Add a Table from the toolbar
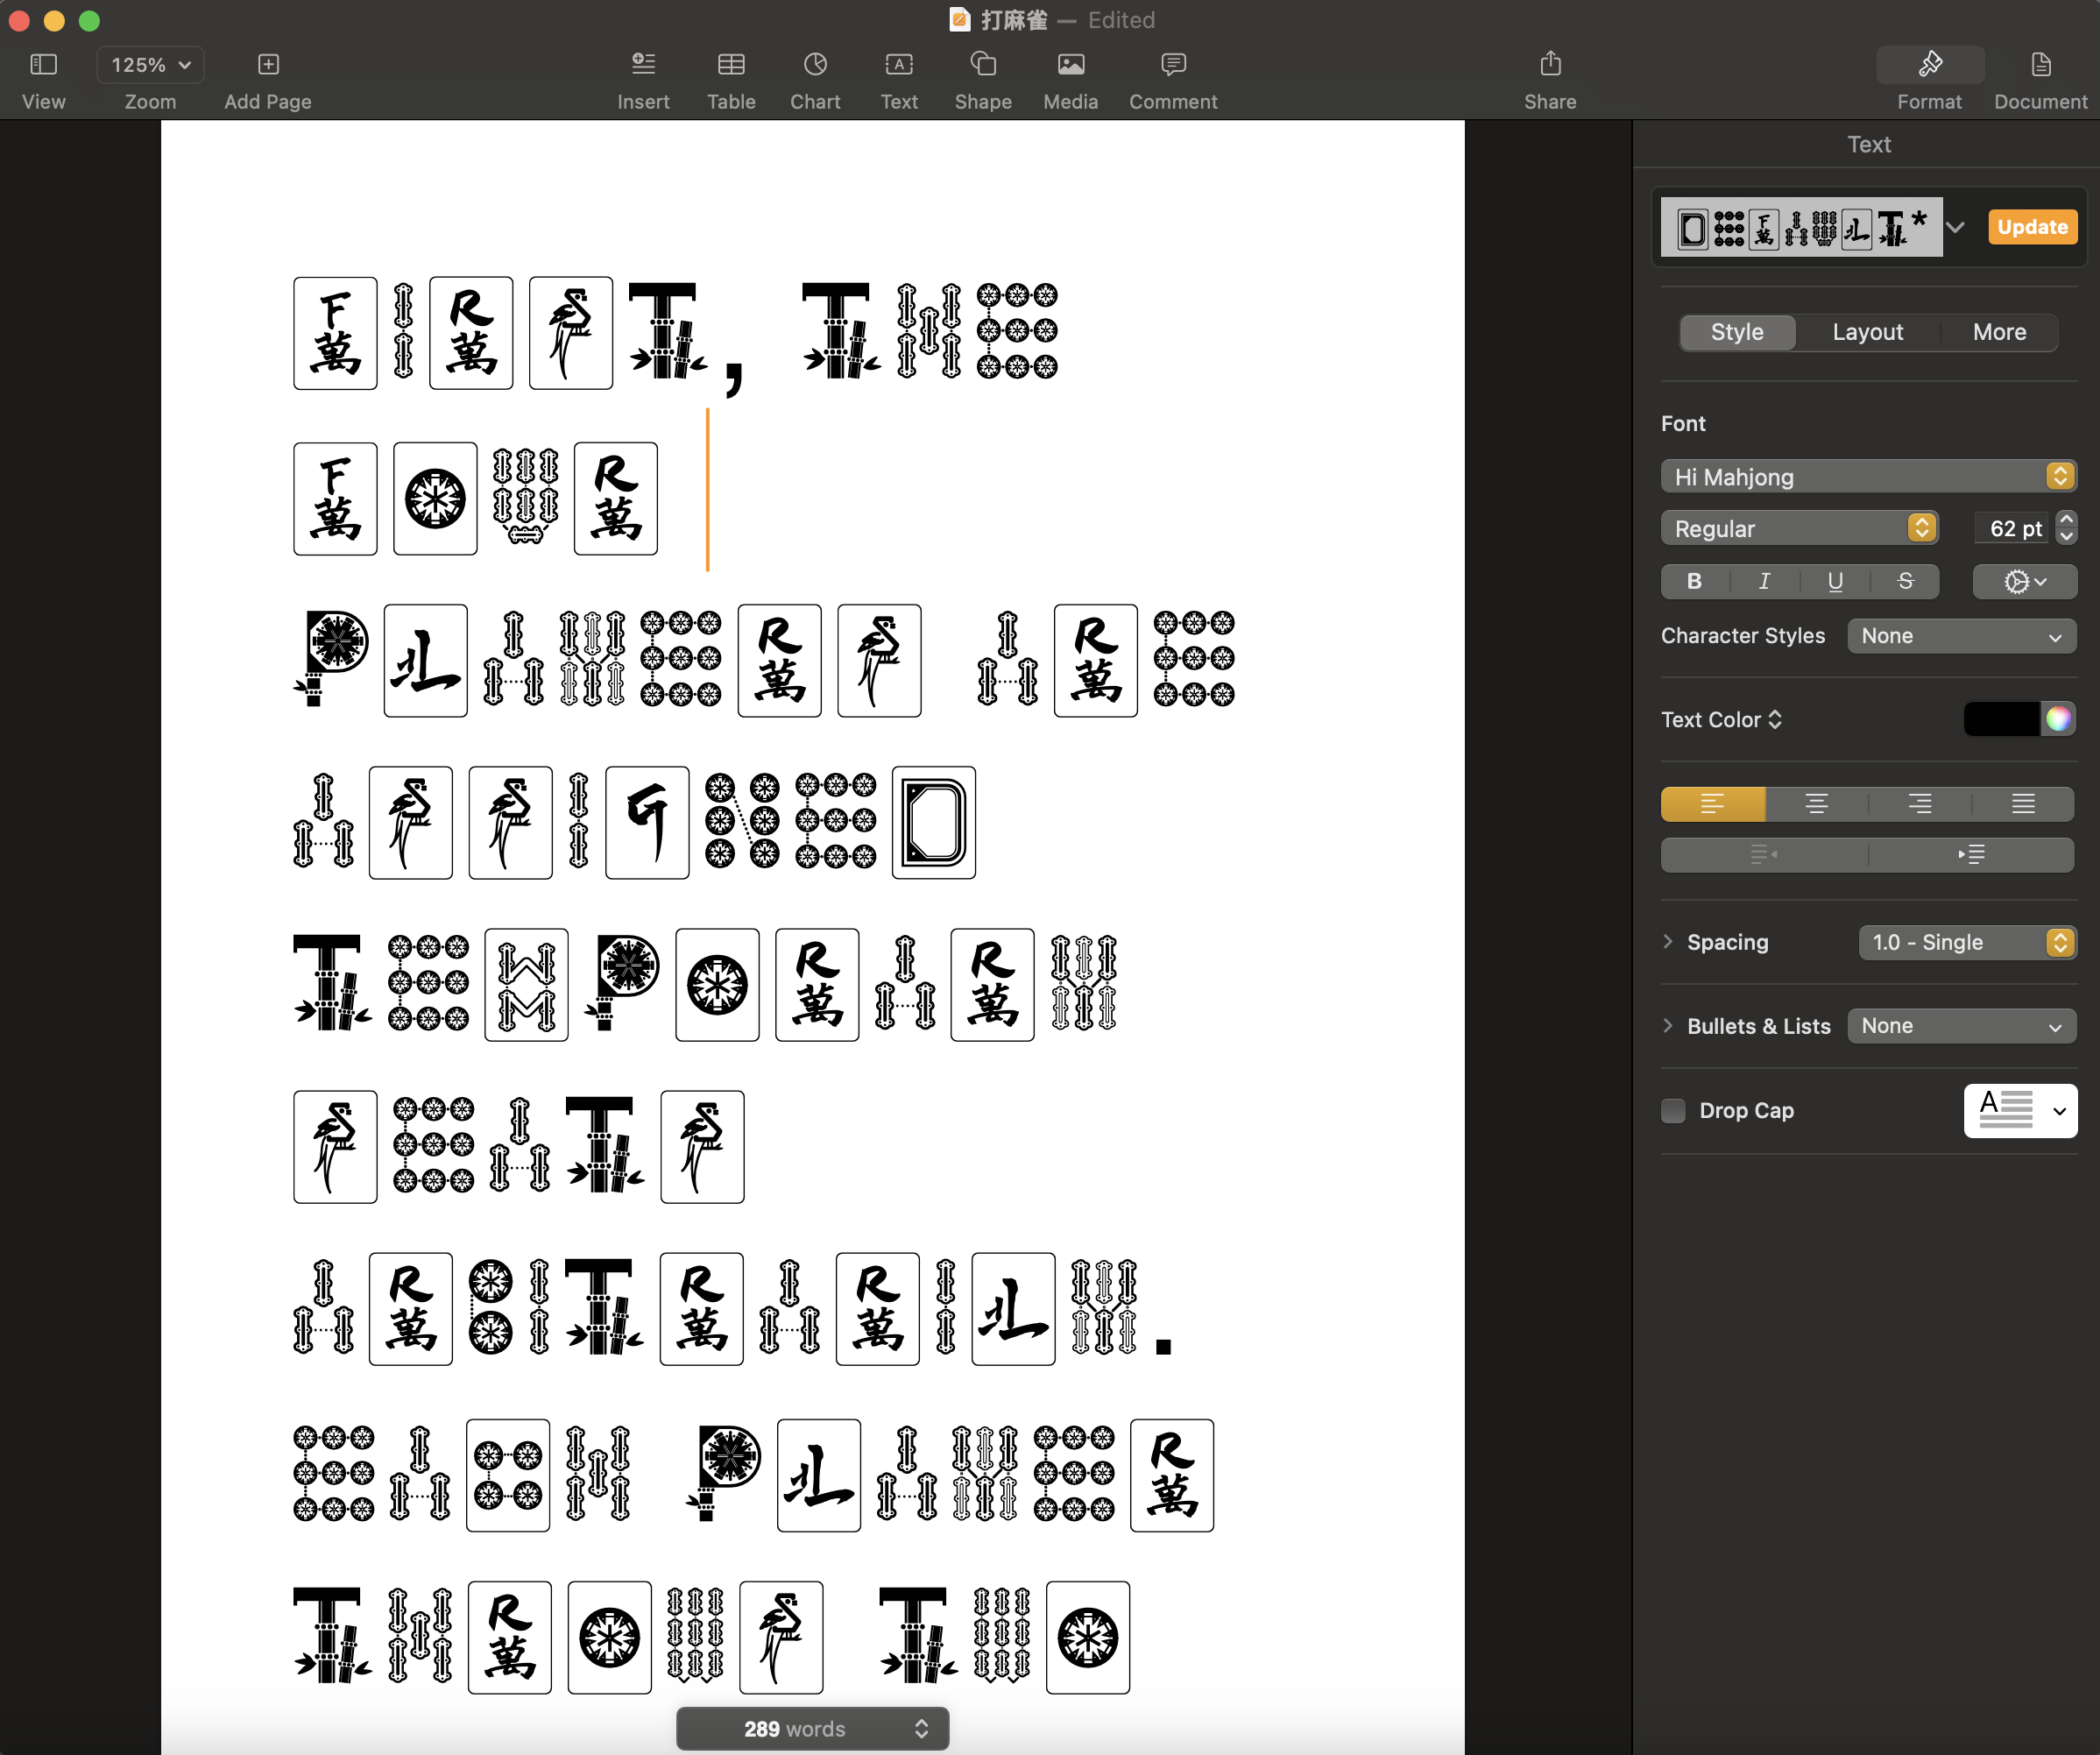 (731, 80)
